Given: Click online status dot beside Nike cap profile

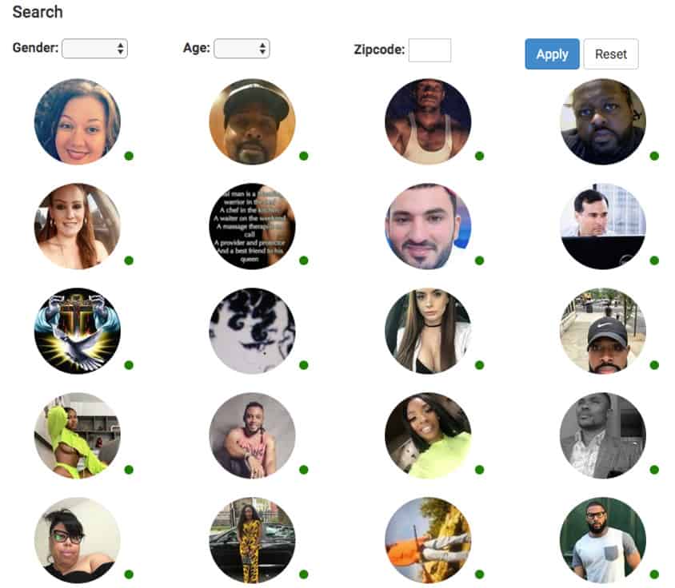Looking at the screenshot, I should pyautogui.click(x=654, y=365).
